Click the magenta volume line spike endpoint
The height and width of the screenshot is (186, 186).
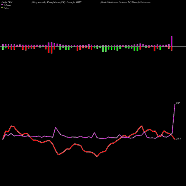175,104
